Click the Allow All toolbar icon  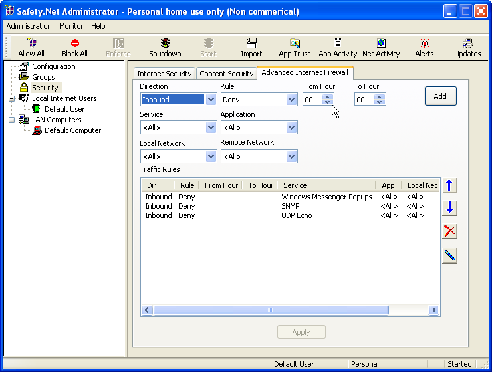coord(31,48)
